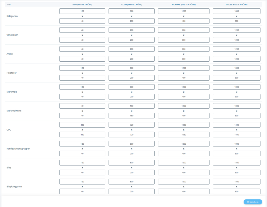
Task: Focus the Merkmalwerte normal height field
Action: pos(184,116)
